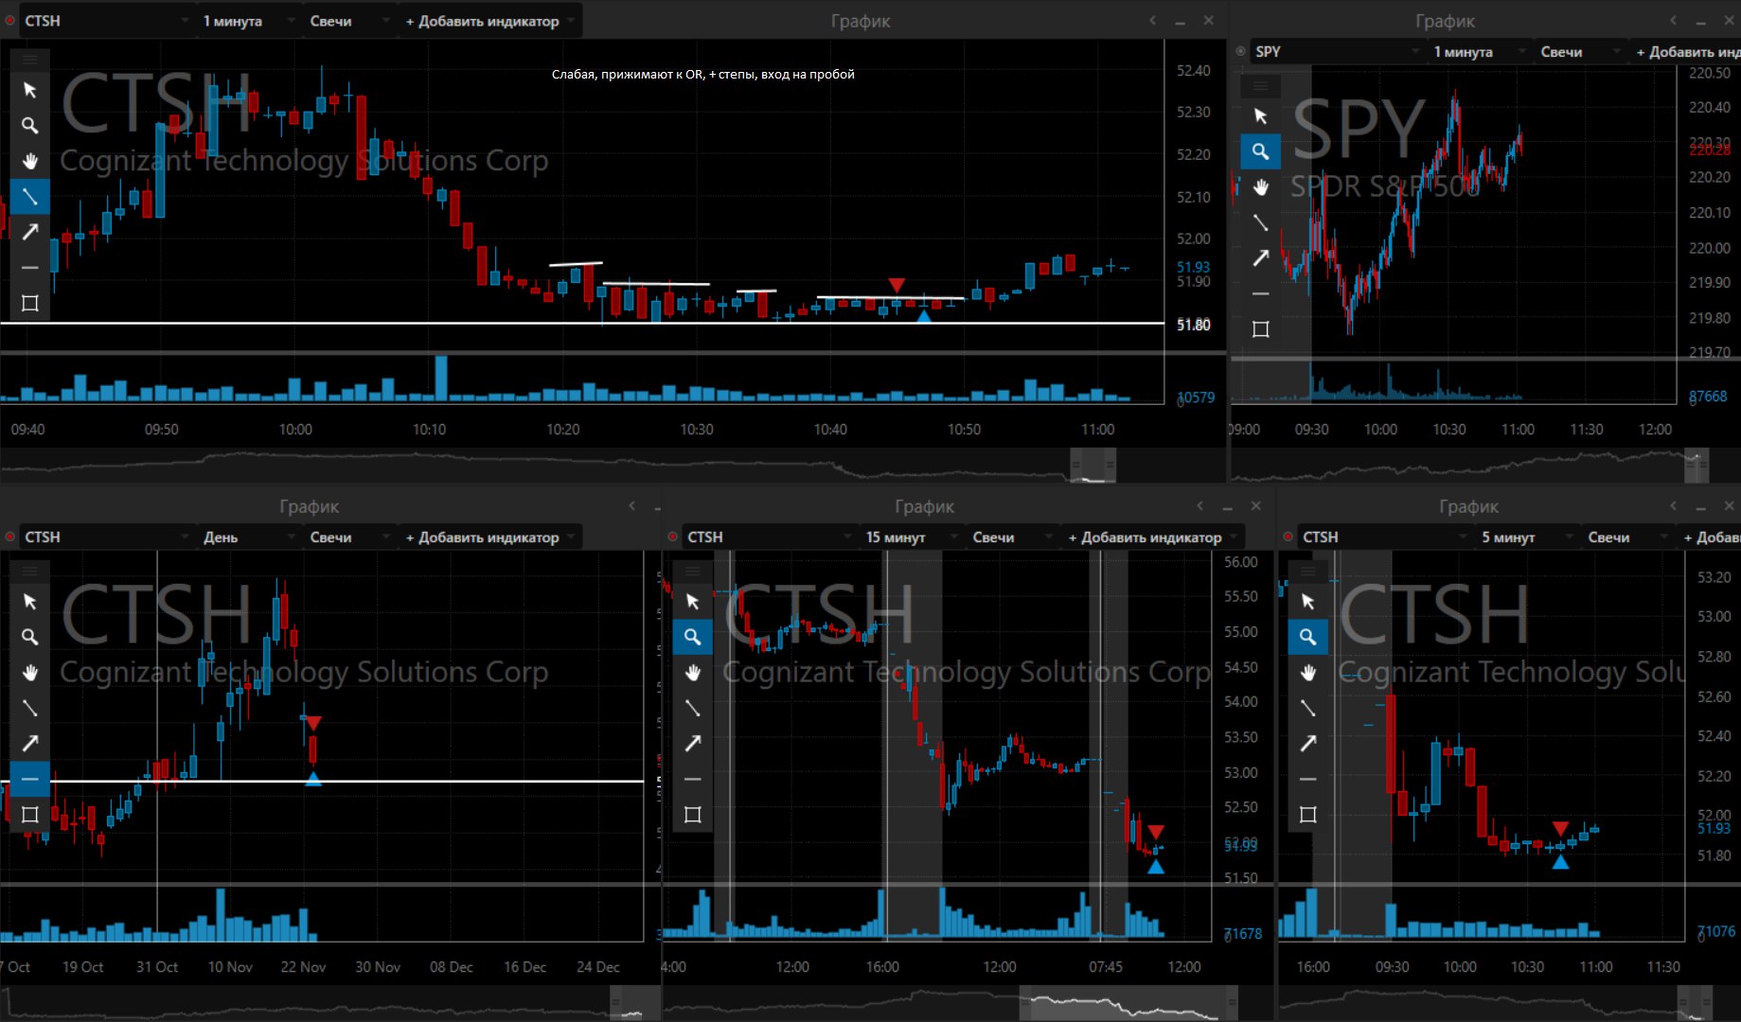
Task: Select the hand pan tool in the CTSH daily chart
Action: click(29, 673)
